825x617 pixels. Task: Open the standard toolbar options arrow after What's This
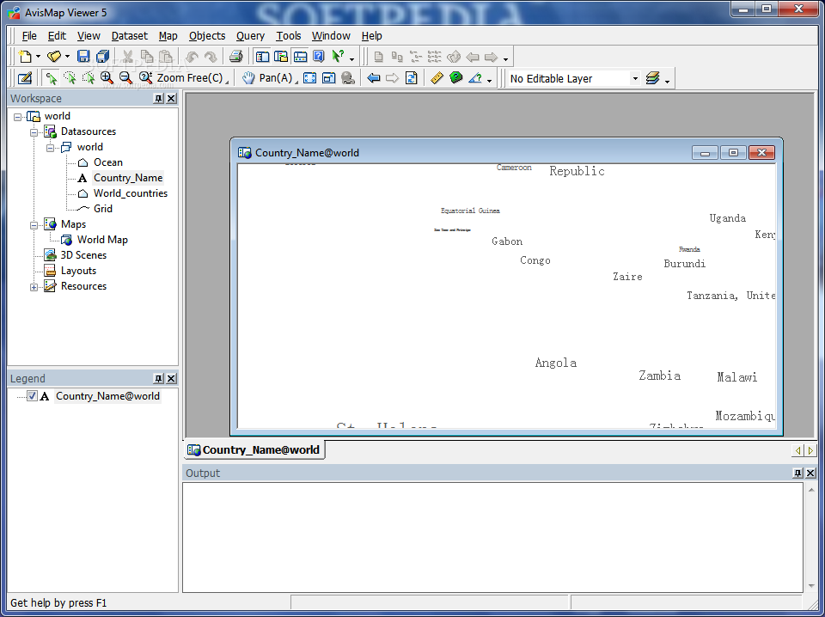(x=352, y=58)
